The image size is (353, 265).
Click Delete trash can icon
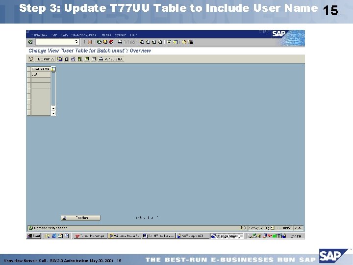coord(67,59)
